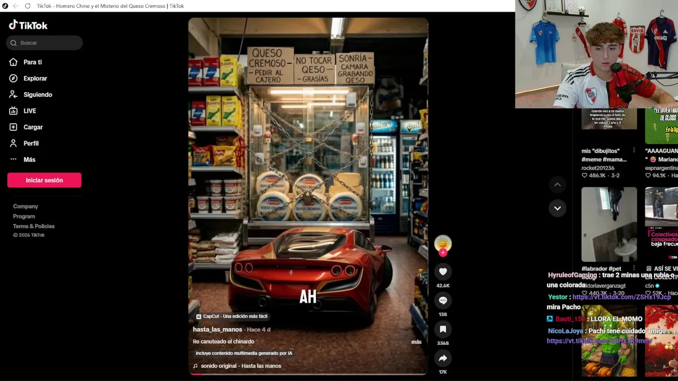Viewport: 678px width, 381px height.
Task: Click the CapCut - Una edición más fácil tag
Action: [232, 316]
